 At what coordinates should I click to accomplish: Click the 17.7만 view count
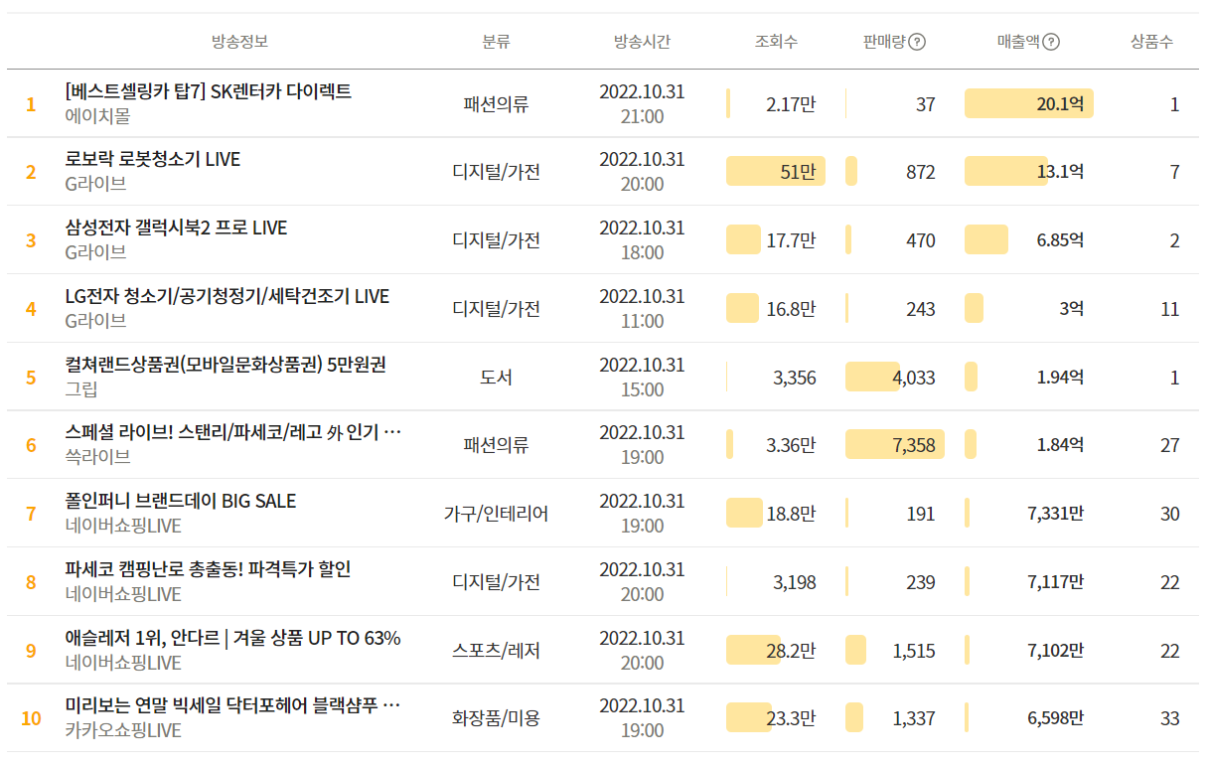point(791,239)
